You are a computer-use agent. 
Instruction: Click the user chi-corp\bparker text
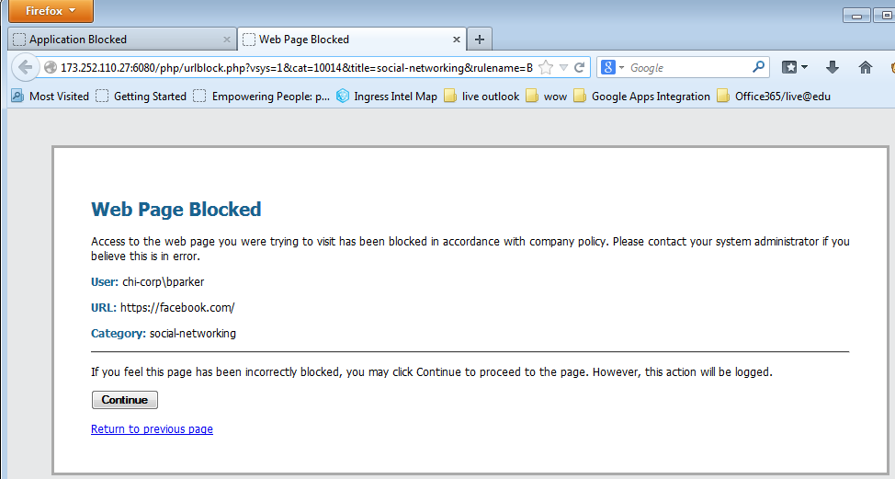tap(164, 281)
